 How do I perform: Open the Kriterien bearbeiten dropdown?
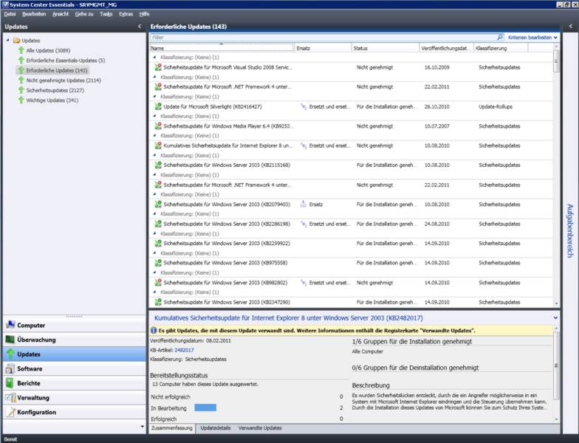(532, 37)
